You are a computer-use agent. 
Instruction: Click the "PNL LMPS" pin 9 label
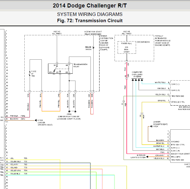pos(176,157)
